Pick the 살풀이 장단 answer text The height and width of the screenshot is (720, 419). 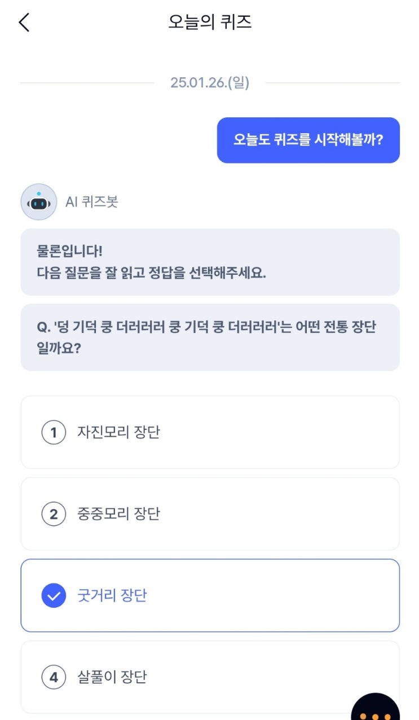point(112,677)
